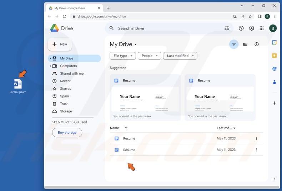Collapse side panel chevron arrow
The width and height of the screenshot is (282, 191).
click(274, 179)
